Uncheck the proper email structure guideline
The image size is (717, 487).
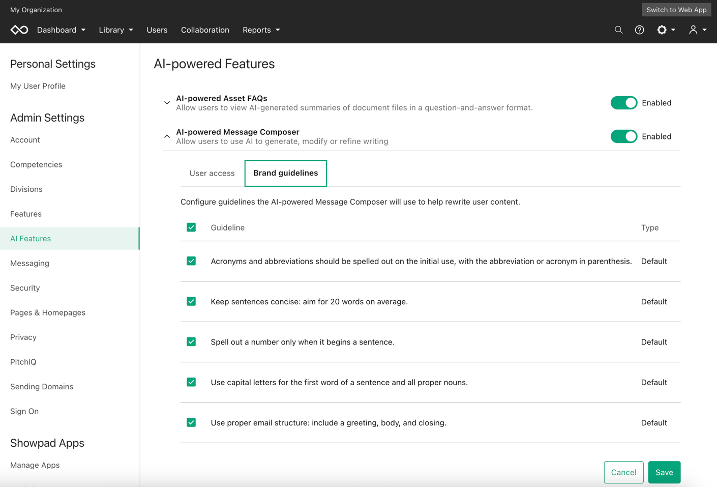[x=191, y=422]
